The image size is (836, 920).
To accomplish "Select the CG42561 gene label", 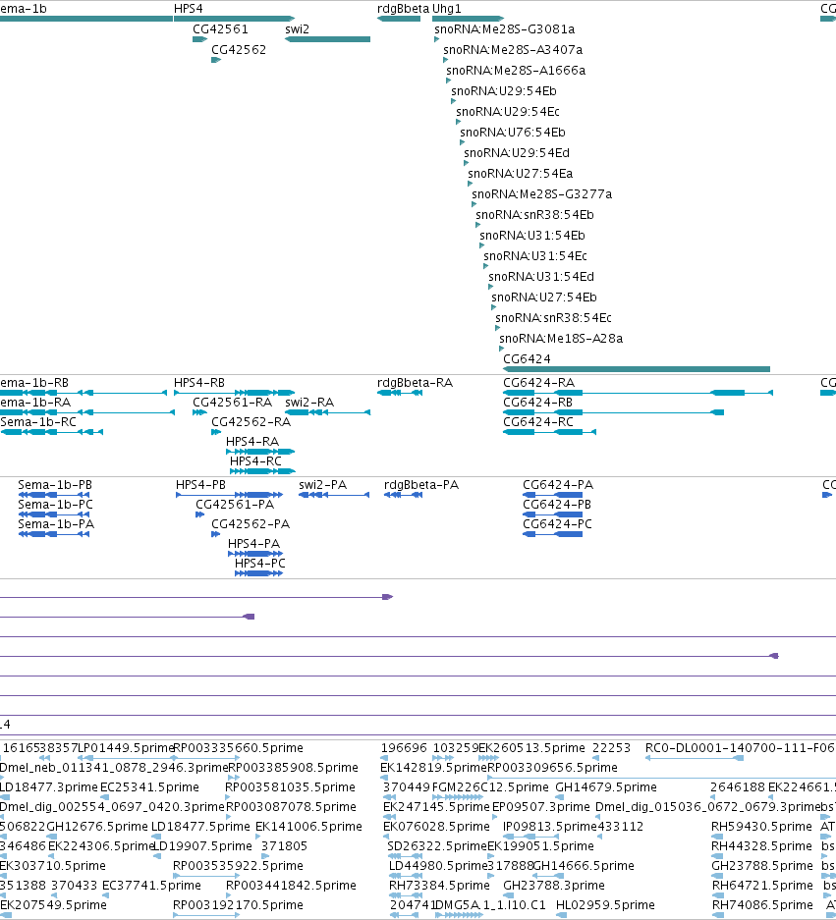I will pyautogui.click(x=220, y=29).
